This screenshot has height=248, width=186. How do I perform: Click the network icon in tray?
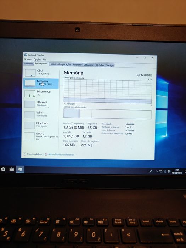165,171
